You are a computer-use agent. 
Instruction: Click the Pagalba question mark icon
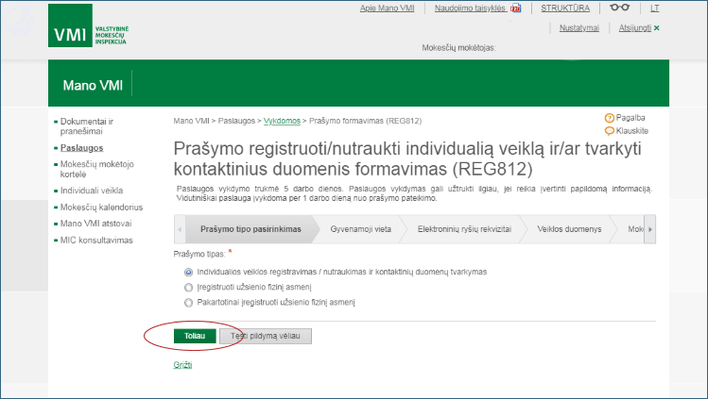point(609,118)
